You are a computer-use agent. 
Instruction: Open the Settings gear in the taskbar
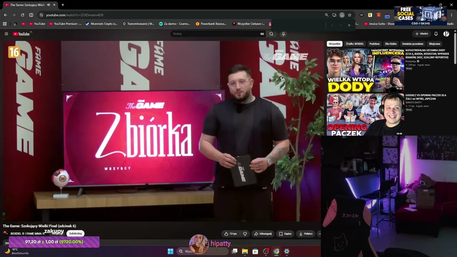point(287,251)
